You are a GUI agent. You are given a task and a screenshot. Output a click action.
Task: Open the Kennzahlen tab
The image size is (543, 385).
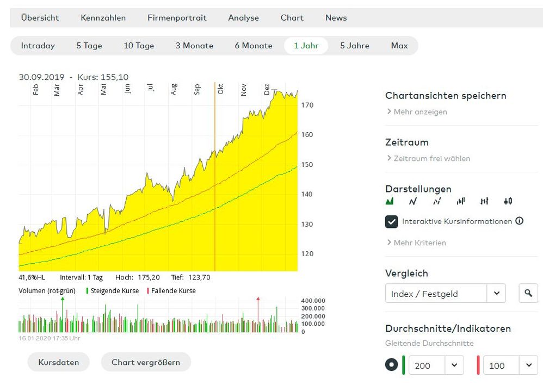pos(103,17)
